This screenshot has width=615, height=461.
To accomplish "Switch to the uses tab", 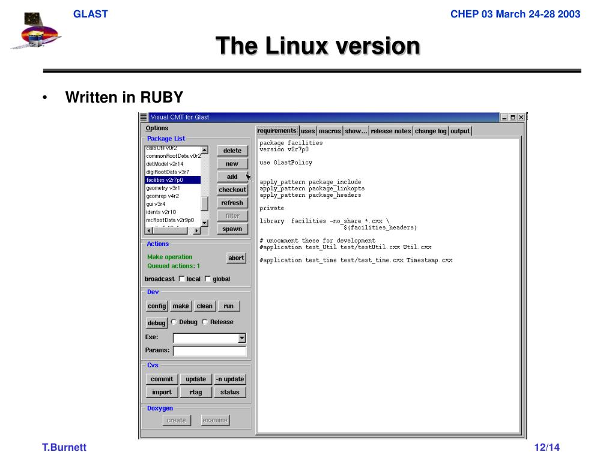I will (x=308, y=131).
